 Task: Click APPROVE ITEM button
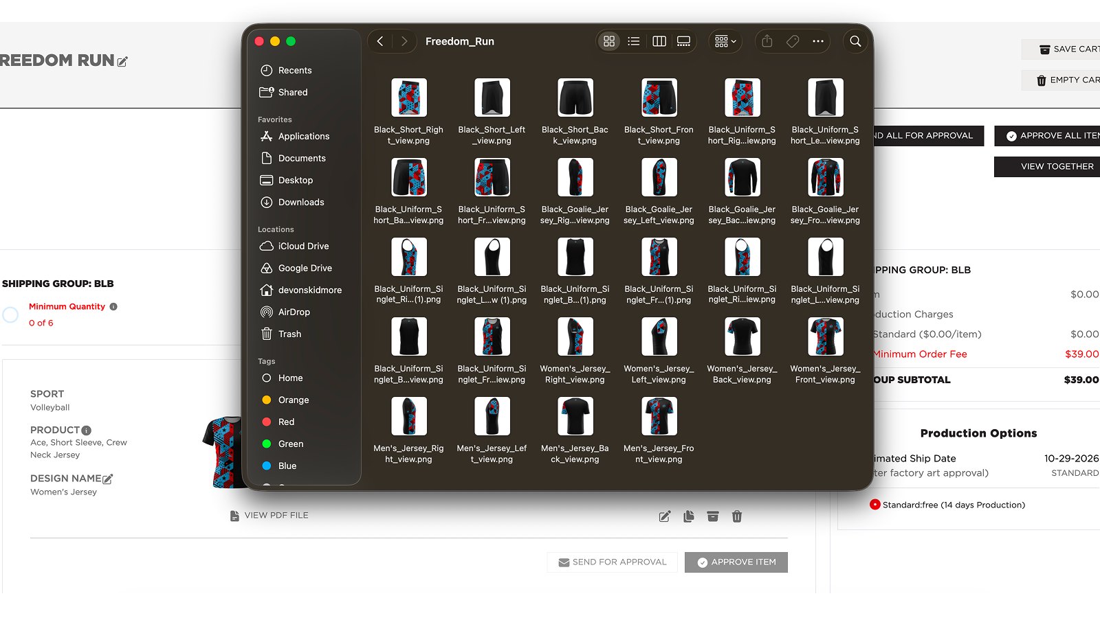736,562
